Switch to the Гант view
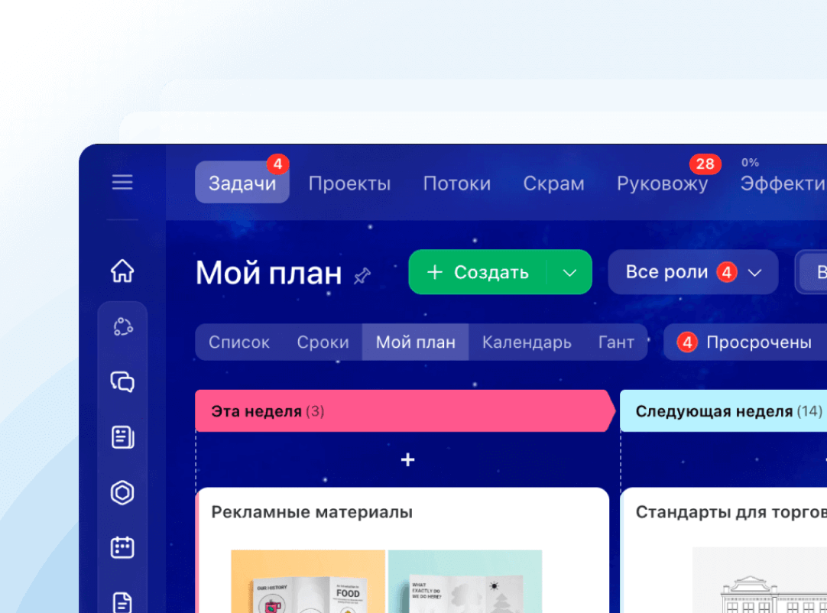Viewport: 827px width, 613px height. coord(616,342)
